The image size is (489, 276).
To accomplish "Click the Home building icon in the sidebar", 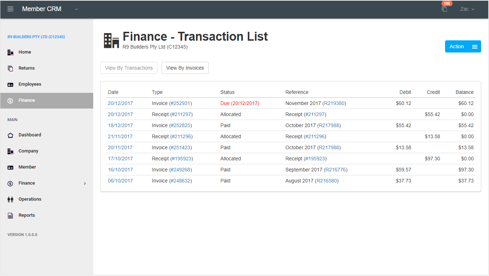I will pyautogui.click(x=10, y=52).
